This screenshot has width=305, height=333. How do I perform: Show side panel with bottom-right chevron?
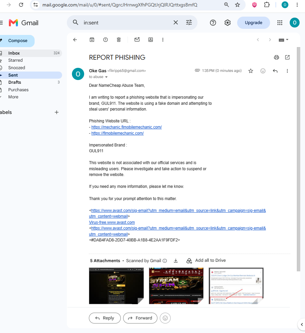(302, 325)
